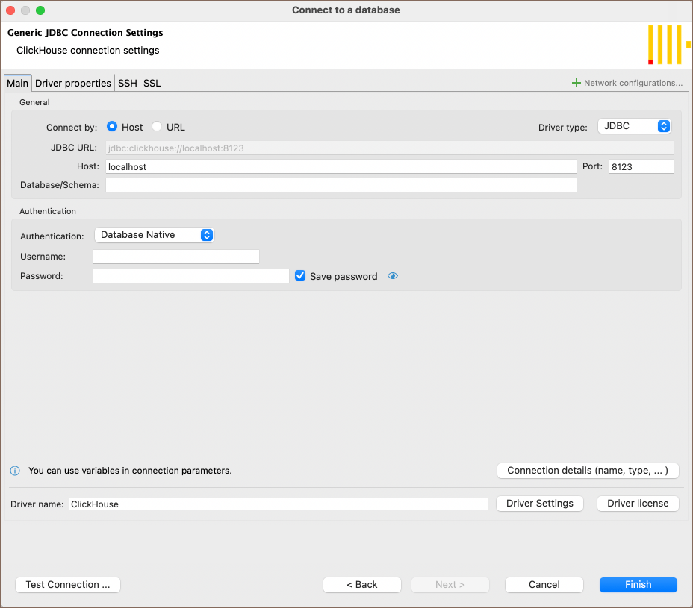
Task: Open Connection details (name, type, ...)
Action: pos(587,471)
